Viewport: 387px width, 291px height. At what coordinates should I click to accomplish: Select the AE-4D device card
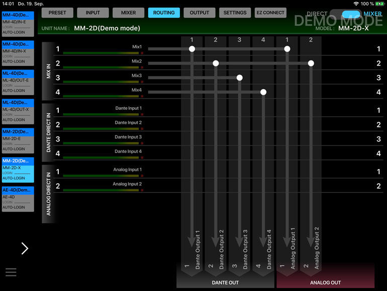click(x=18, y=199)
